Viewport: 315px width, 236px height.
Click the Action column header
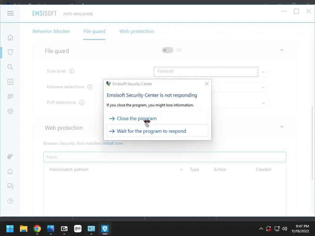pos(220,169)
